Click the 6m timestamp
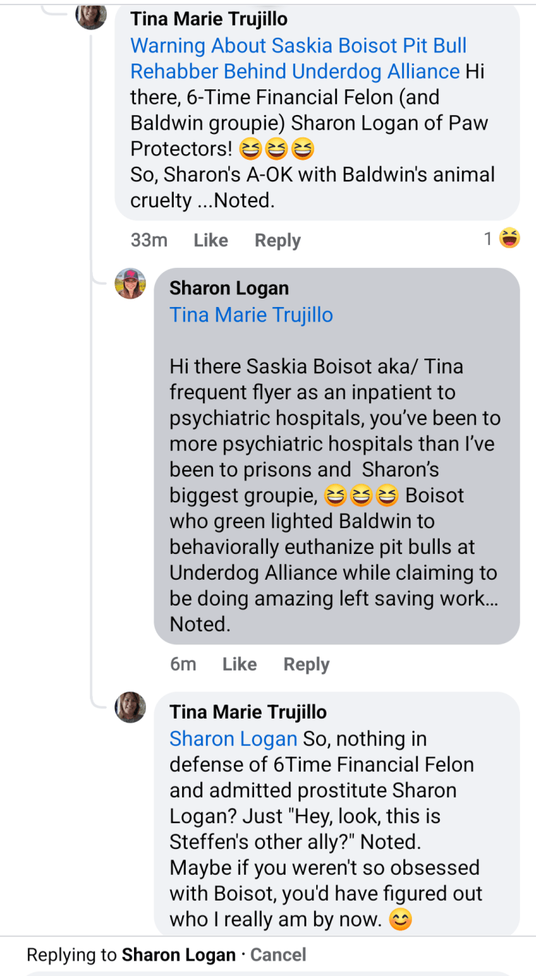This screenshot has height=976, width=536. 183,665
